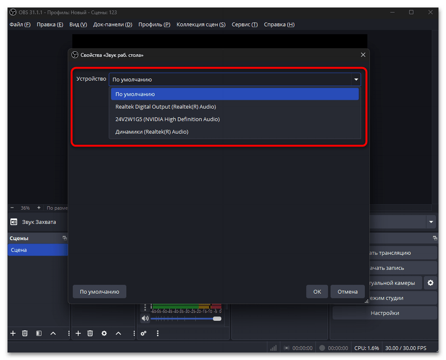Confirm the dialog with OK
The height and width of the screenshot is (360, 446).
(x=317, y=291)
